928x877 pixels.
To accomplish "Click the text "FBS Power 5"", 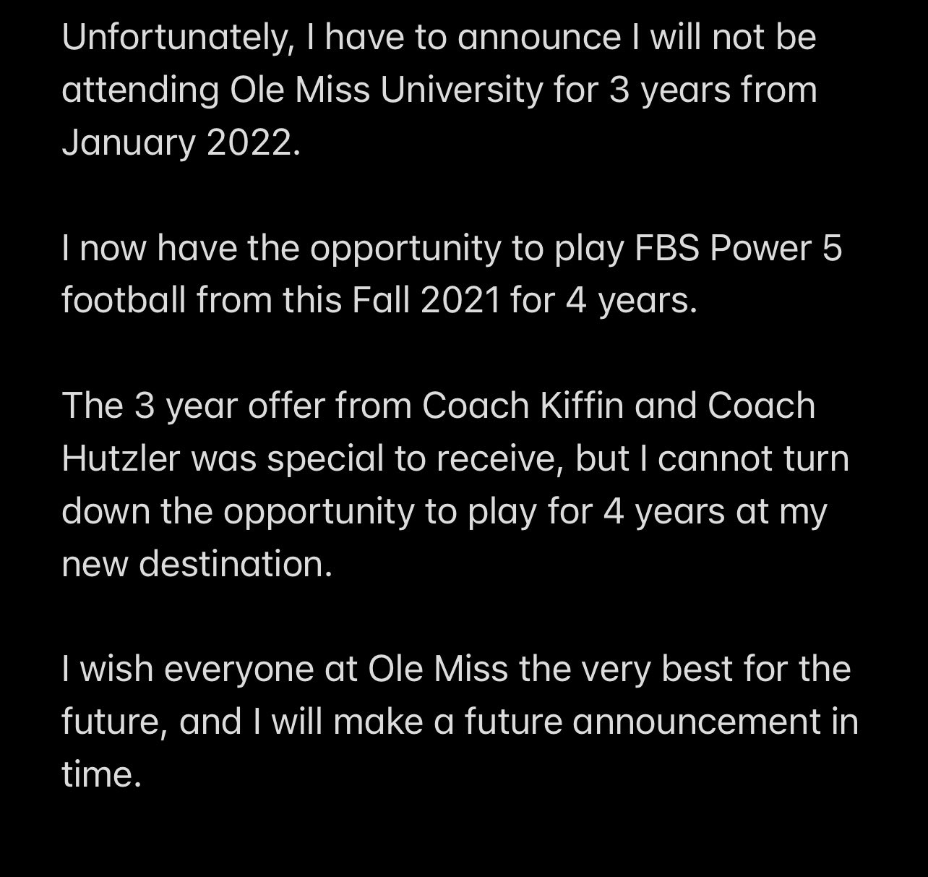I will [x=739, y=249].
